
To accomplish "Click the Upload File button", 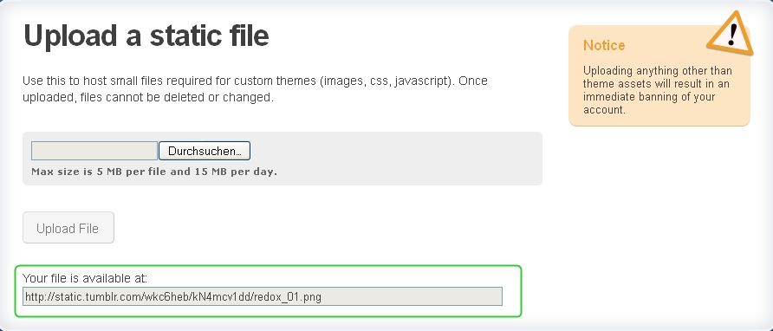I will [68, 227].
